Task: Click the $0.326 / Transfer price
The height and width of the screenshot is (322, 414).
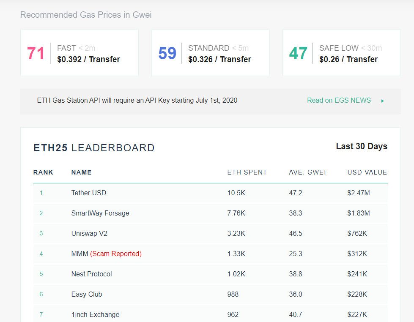Action: tap(219, 60)
